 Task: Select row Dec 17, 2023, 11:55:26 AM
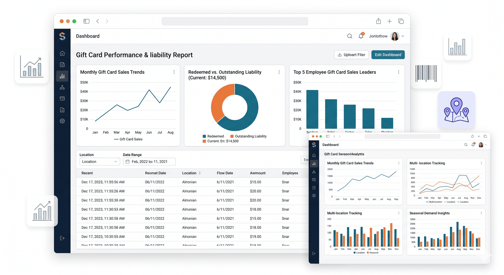[192, 191]
